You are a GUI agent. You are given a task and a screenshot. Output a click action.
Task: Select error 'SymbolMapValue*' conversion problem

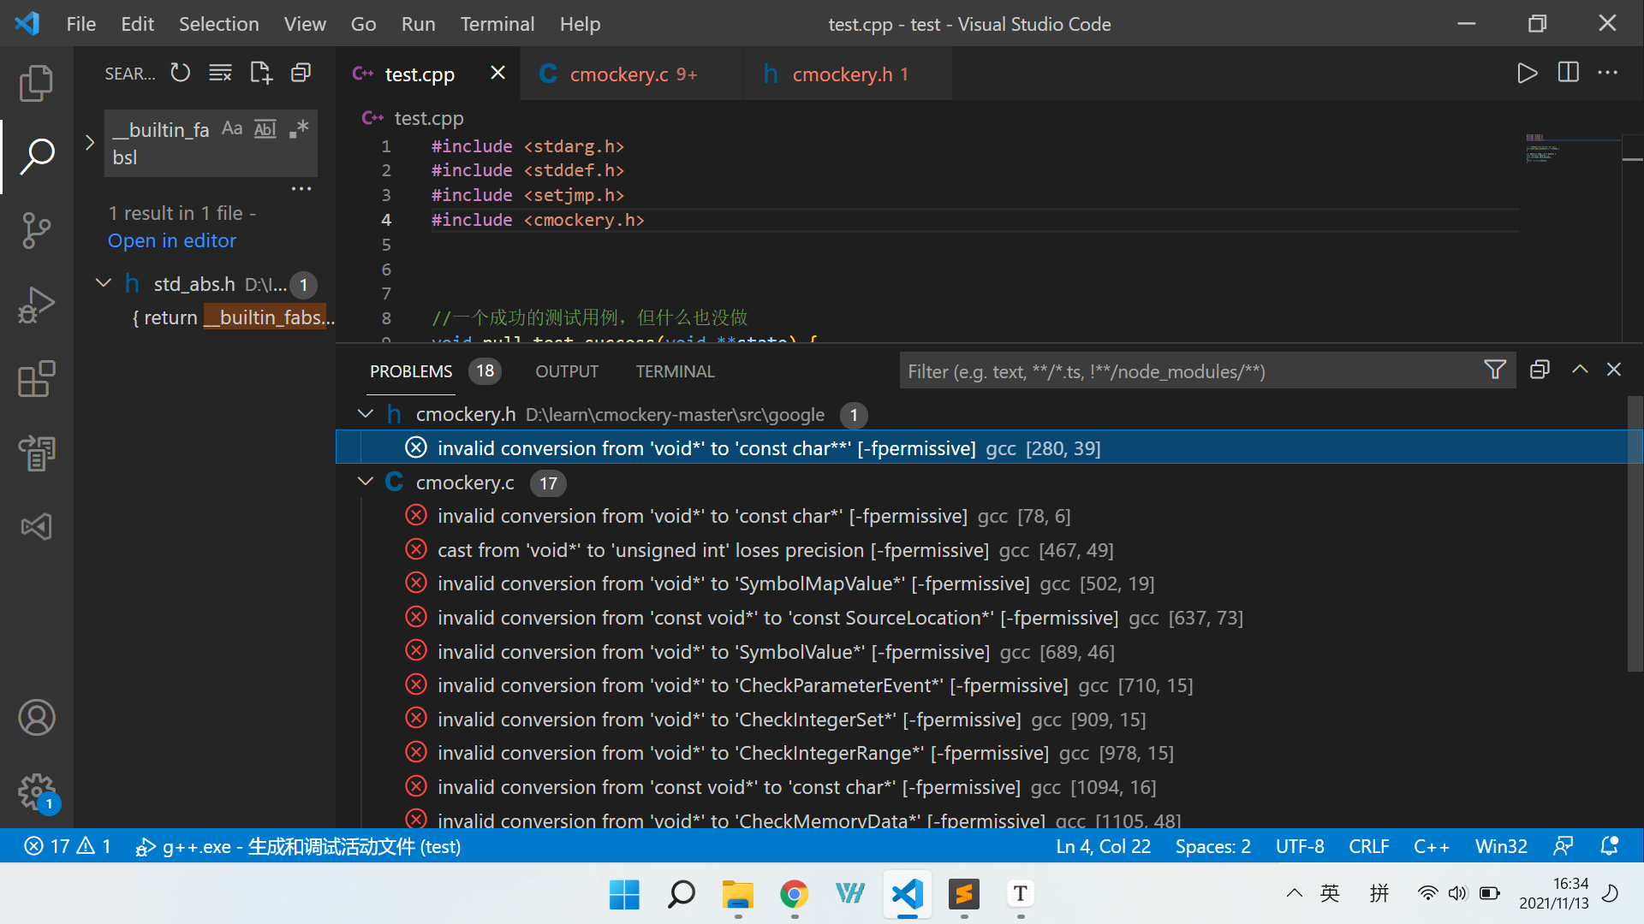pos(796,583)
